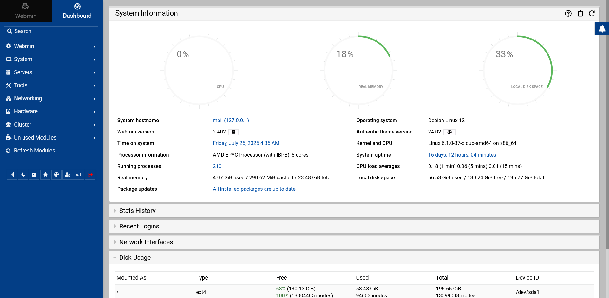Log out using the red exit icon
Screen dimensions: 609x298
[90, 174]
